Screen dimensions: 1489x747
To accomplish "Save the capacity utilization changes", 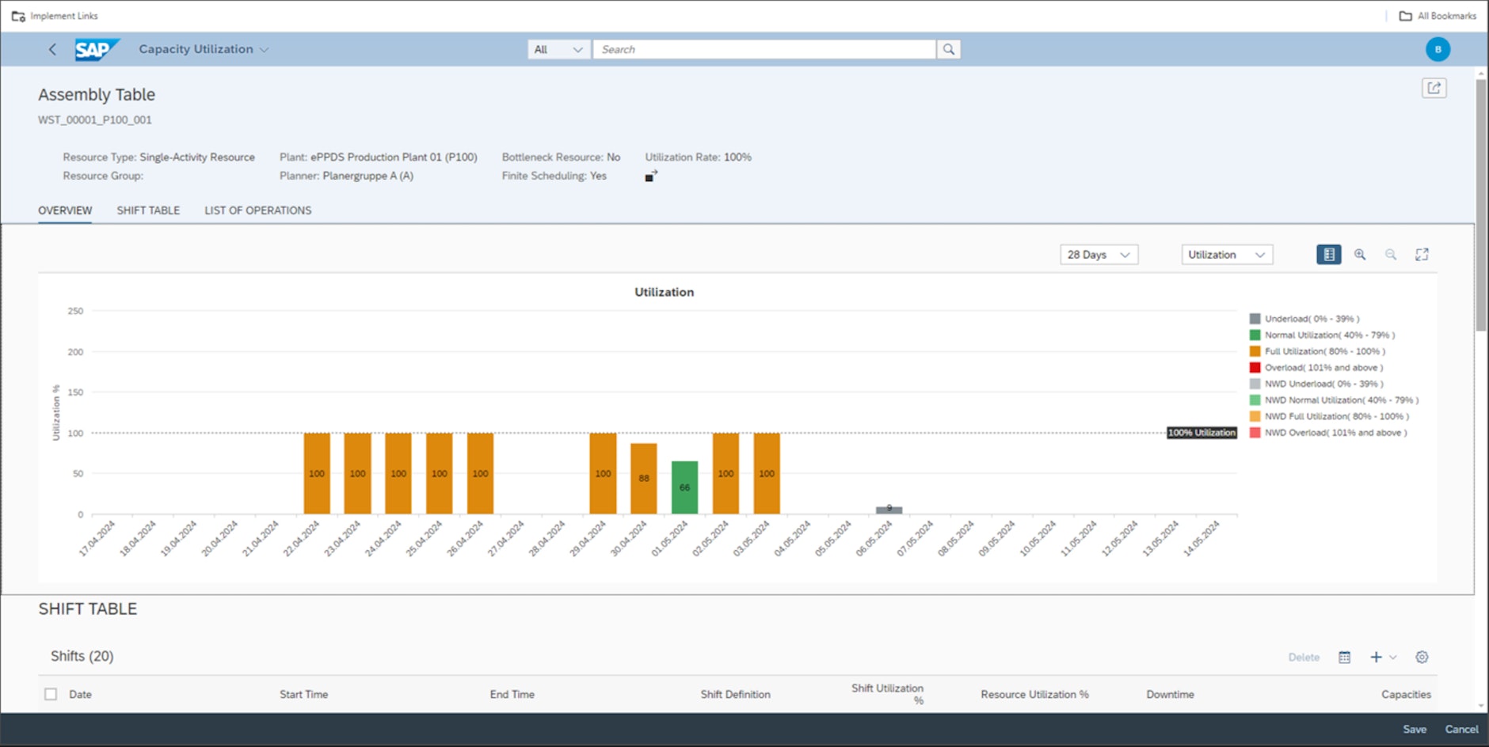I will coord(1415,729).
